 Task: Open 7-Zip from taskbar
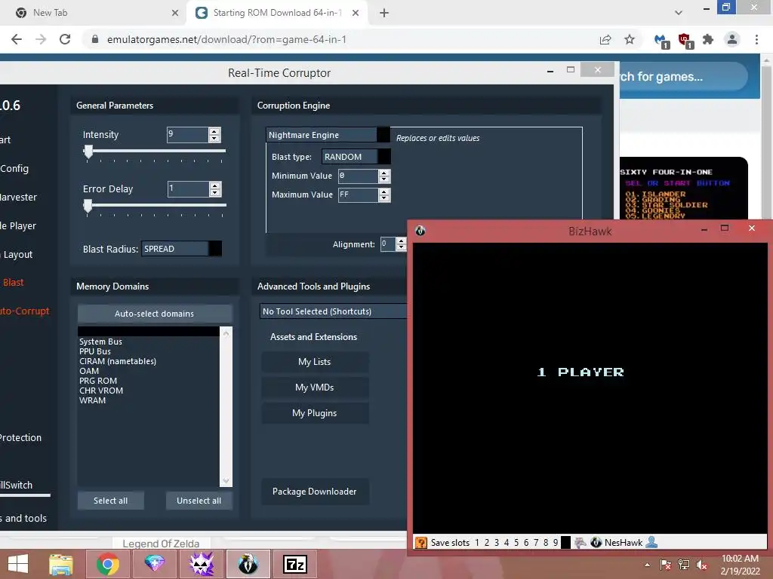[295, 564]
